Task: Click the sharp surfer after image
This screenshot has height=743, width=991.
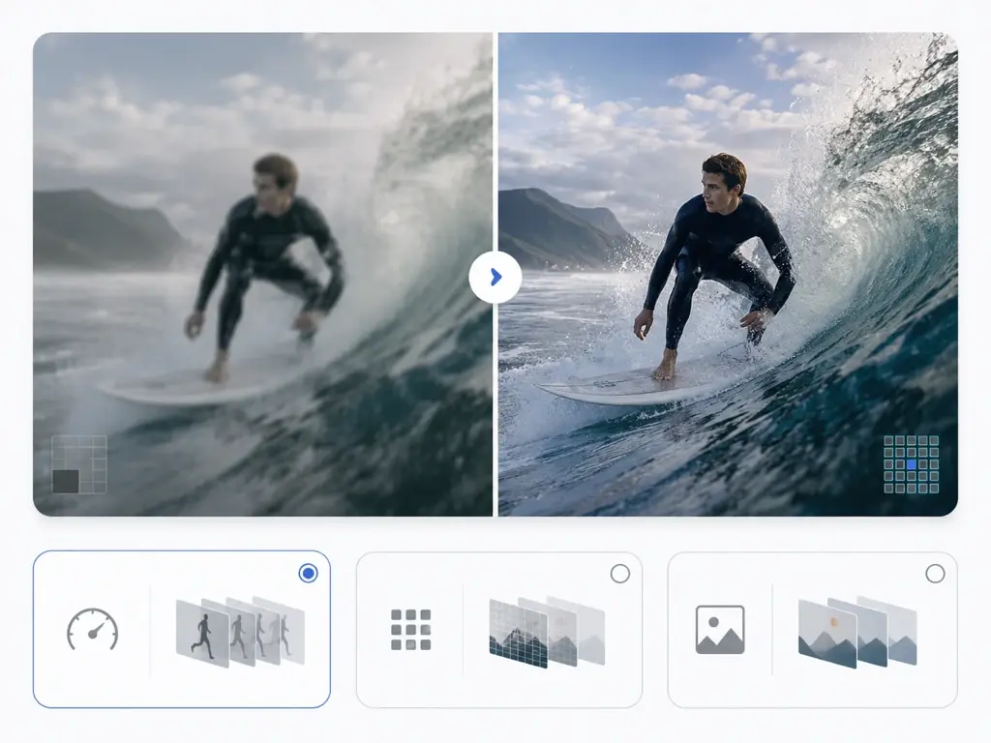Action: [728, 274]
